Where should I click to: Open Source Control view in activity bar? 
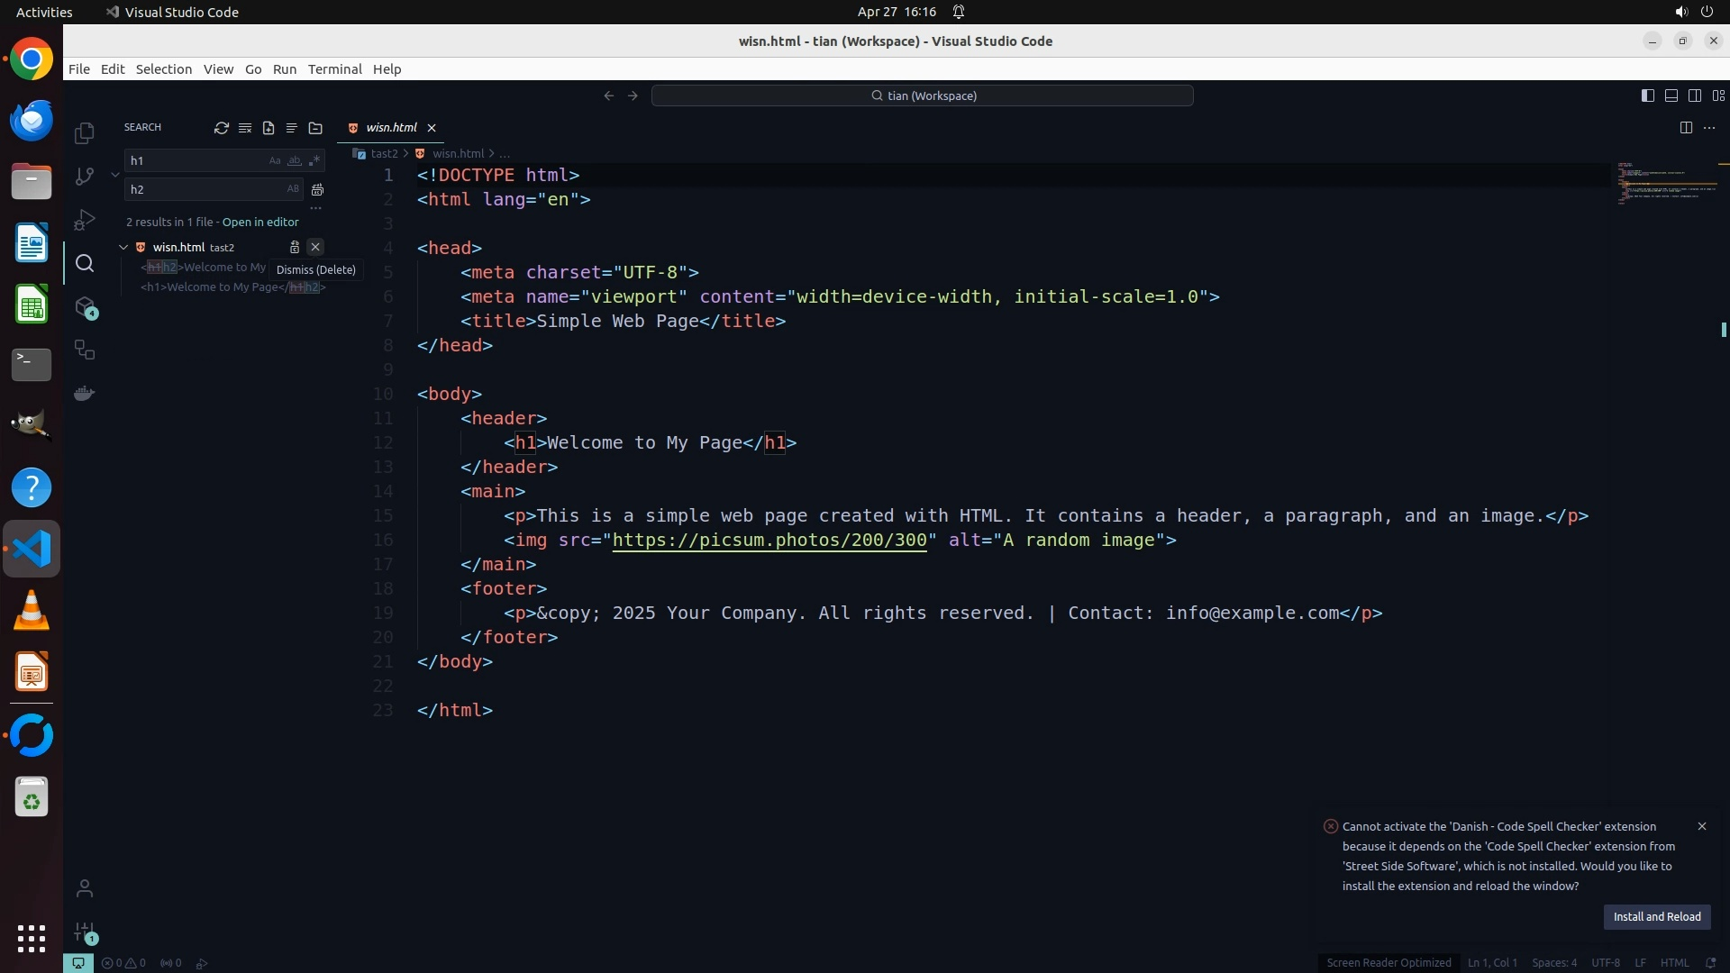pos(85,177)
